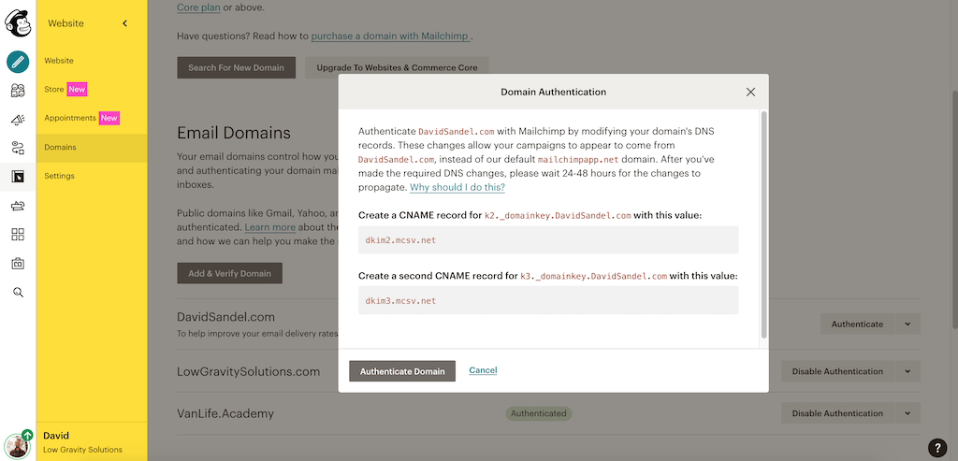Click k3._domainkey.DavidSandel.com record name
Screen dimensions: 958x461
594,277
